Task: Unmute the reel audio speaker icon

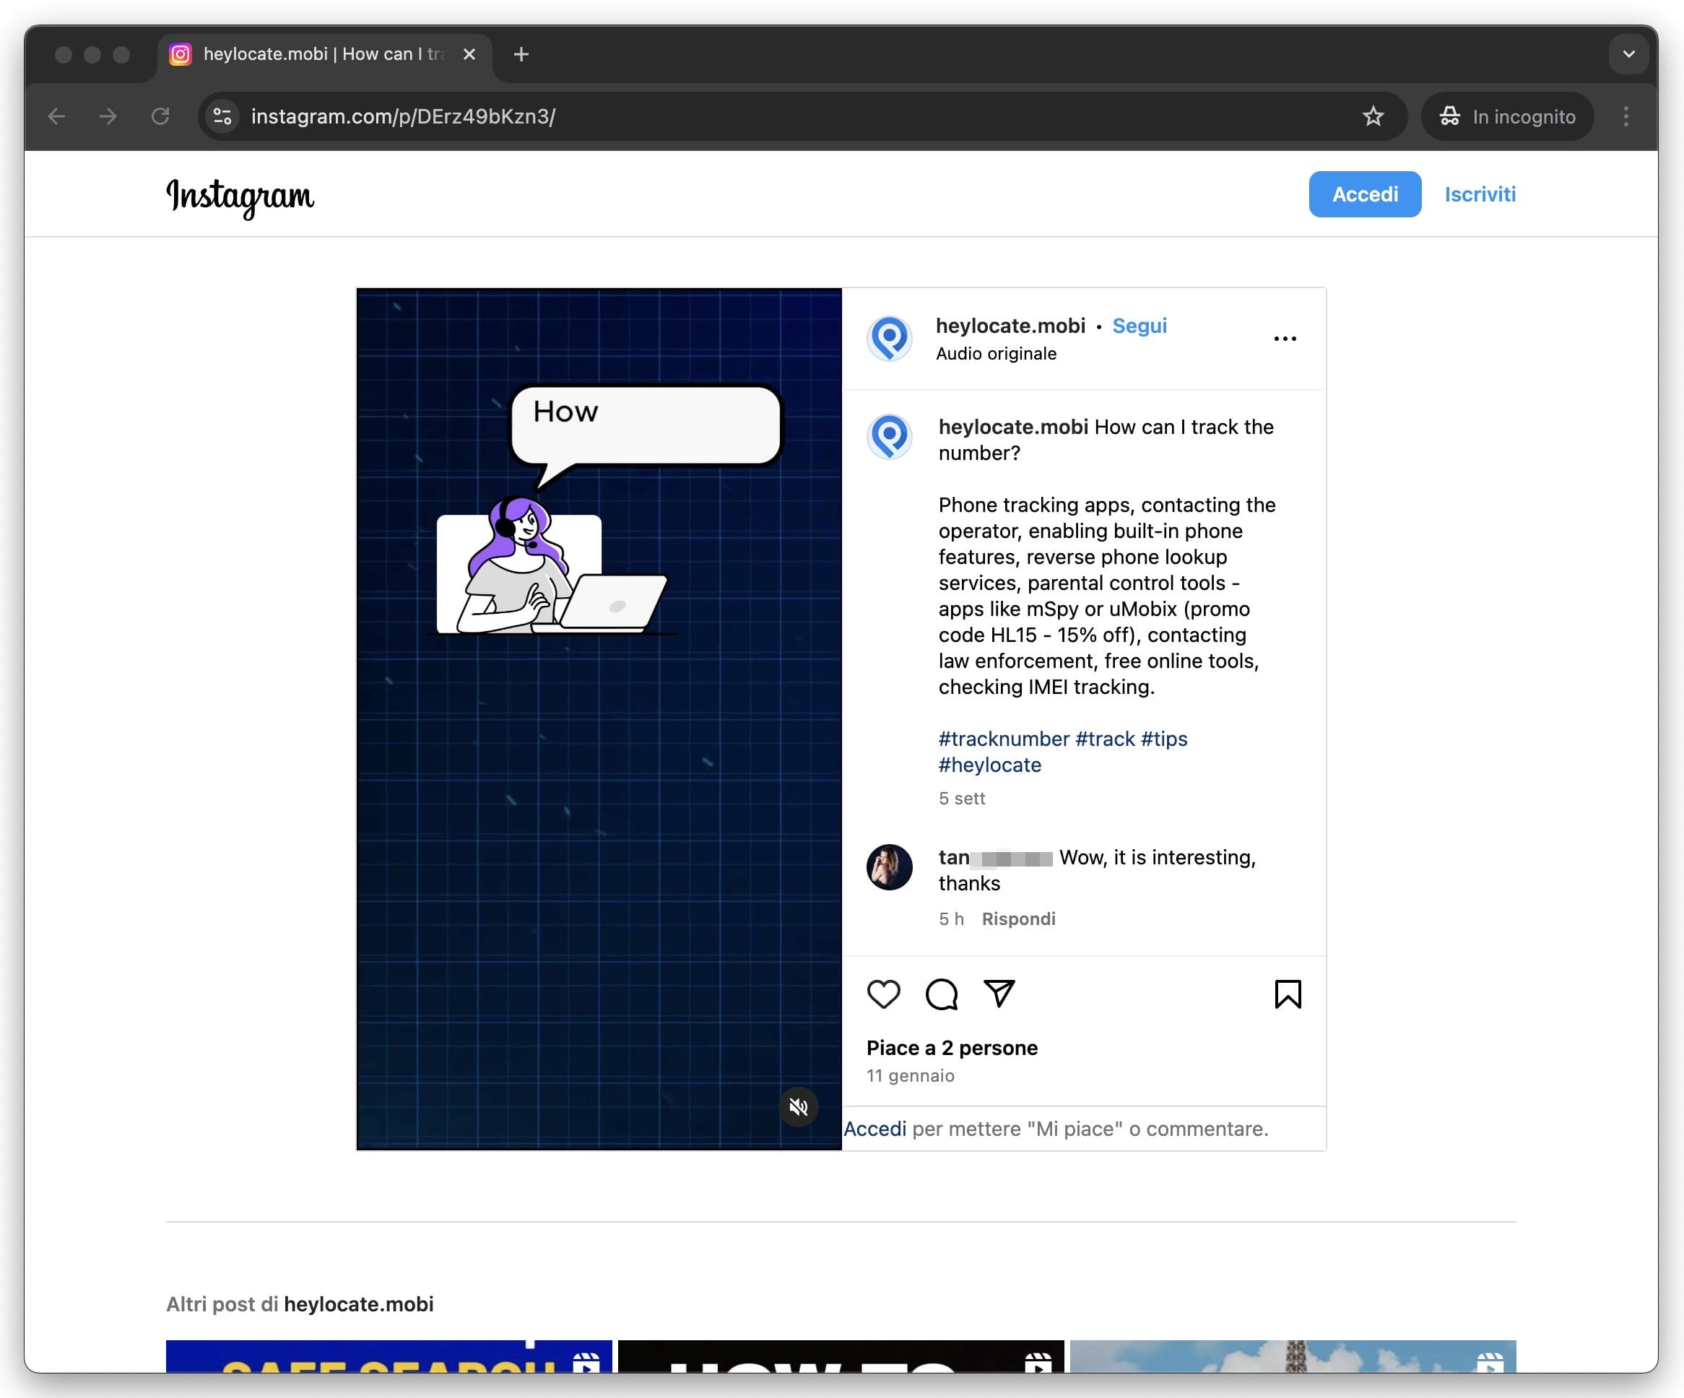Action: click(798, 1107)
